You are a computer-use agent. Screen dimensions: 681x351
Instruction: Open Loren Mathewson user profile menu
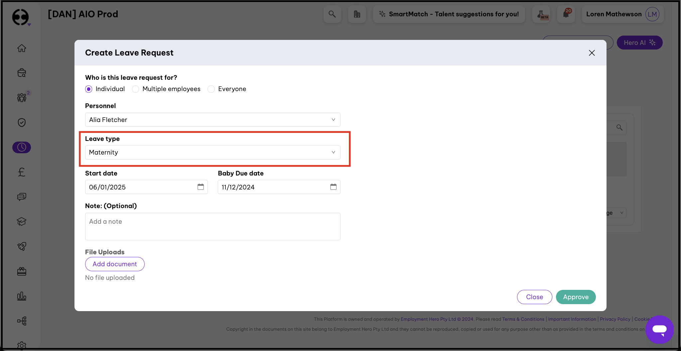coord(622,14)
